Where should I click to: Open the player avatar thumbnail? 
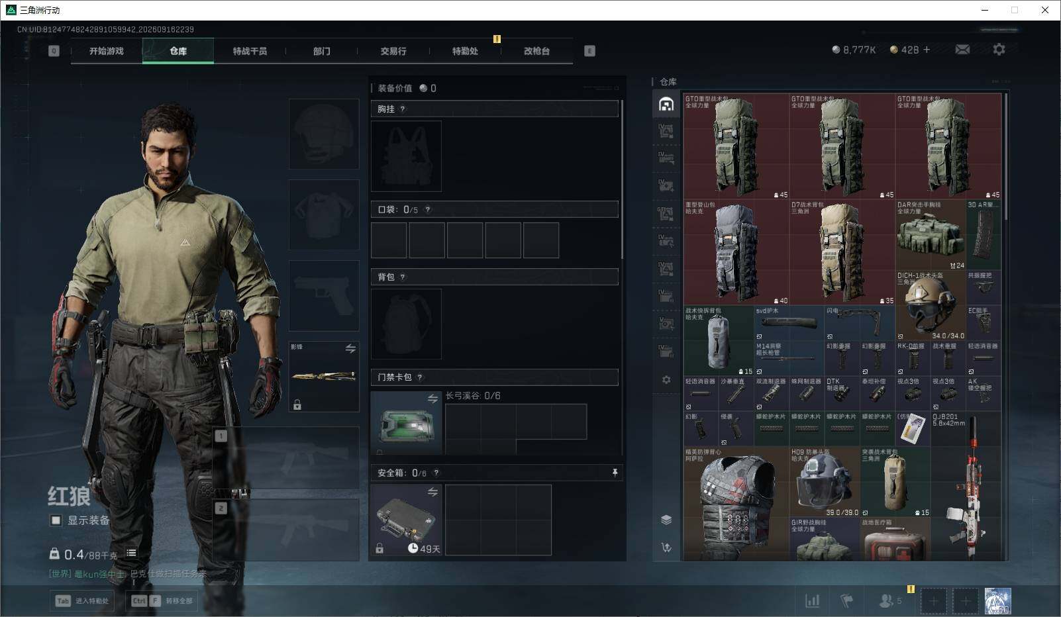997,601
